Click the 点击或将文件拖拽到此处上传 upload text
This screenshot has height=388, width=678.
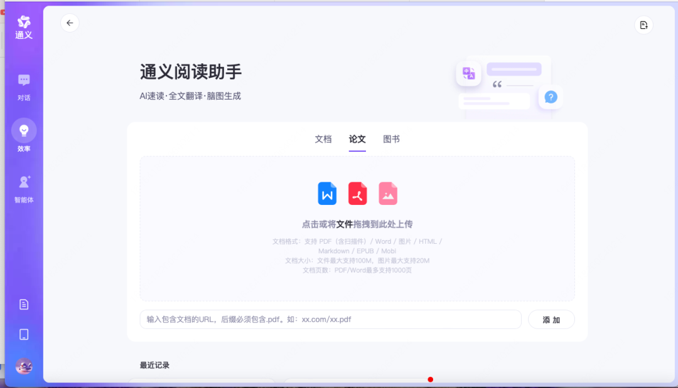click(357, 224)
